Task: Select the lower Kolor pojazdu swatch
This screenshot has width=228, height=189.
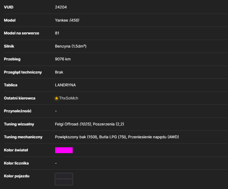Action: coord(64,182)
